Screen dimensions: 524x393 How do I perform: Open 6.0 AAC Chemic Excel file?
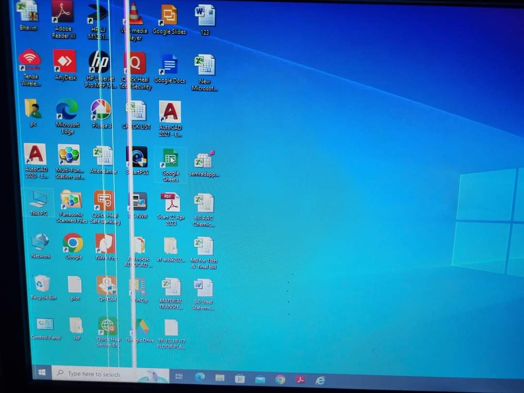pyautogui.click(x=203, y=211)
